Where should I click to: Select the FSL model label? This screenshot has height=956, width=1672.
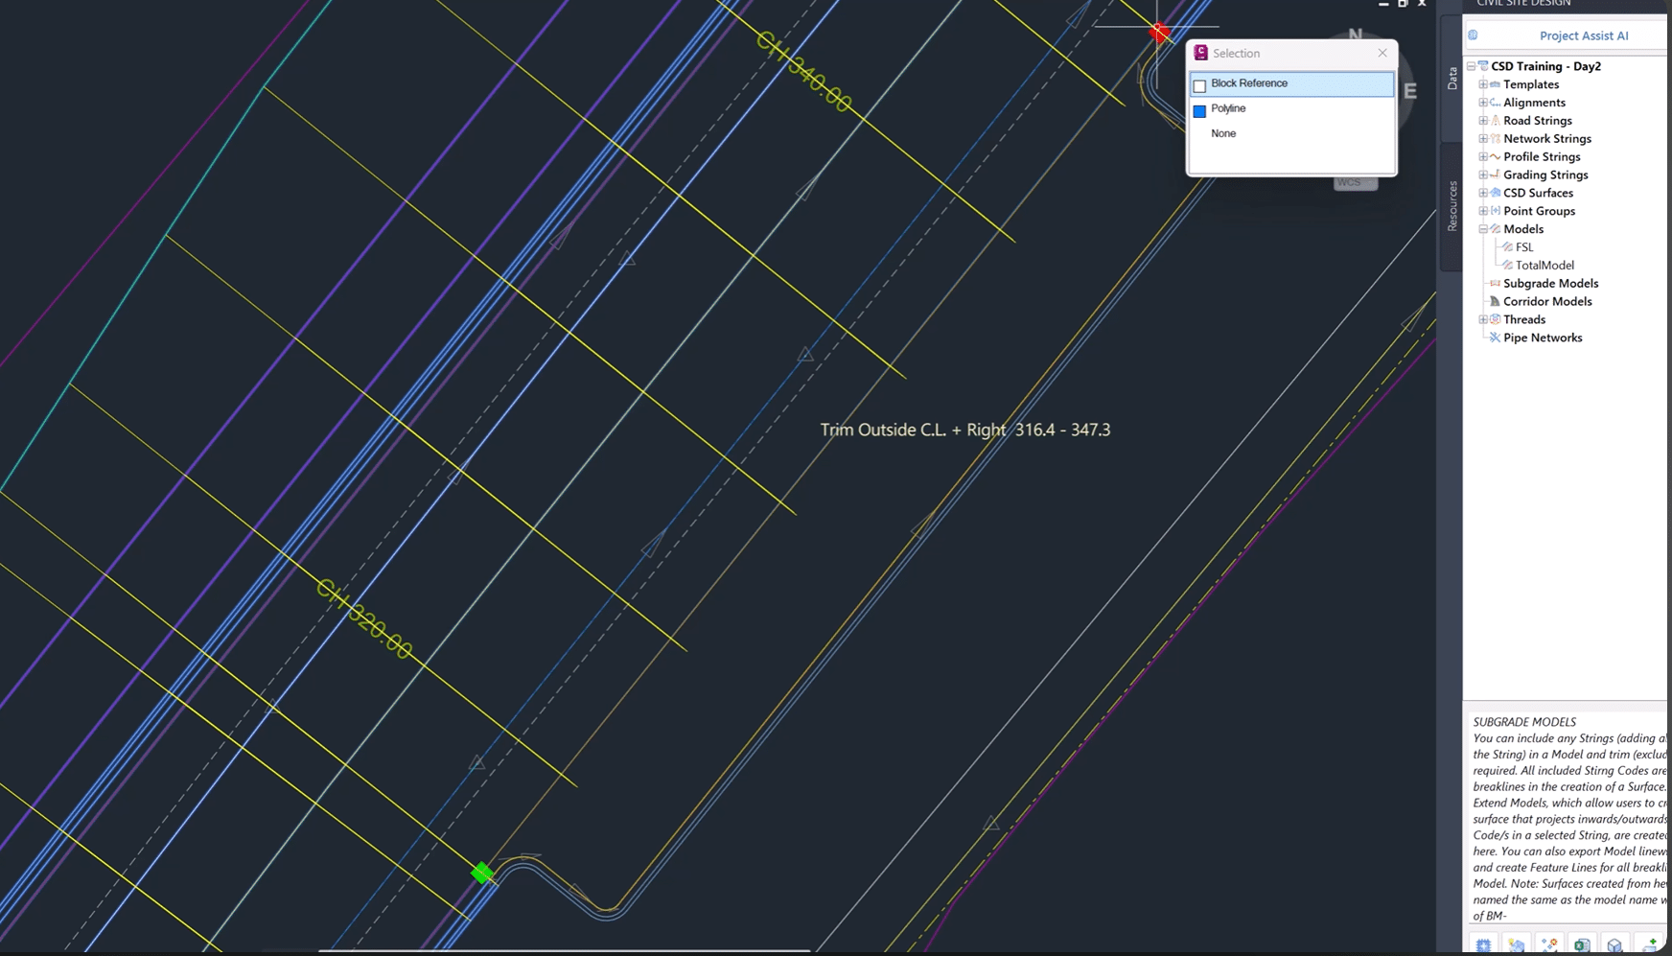tap(1524, 247)
